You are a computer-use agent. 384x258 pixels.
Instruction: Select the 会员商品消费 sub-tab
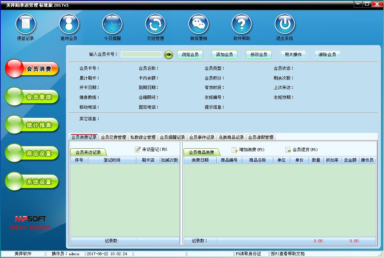[x=202, y=152]
